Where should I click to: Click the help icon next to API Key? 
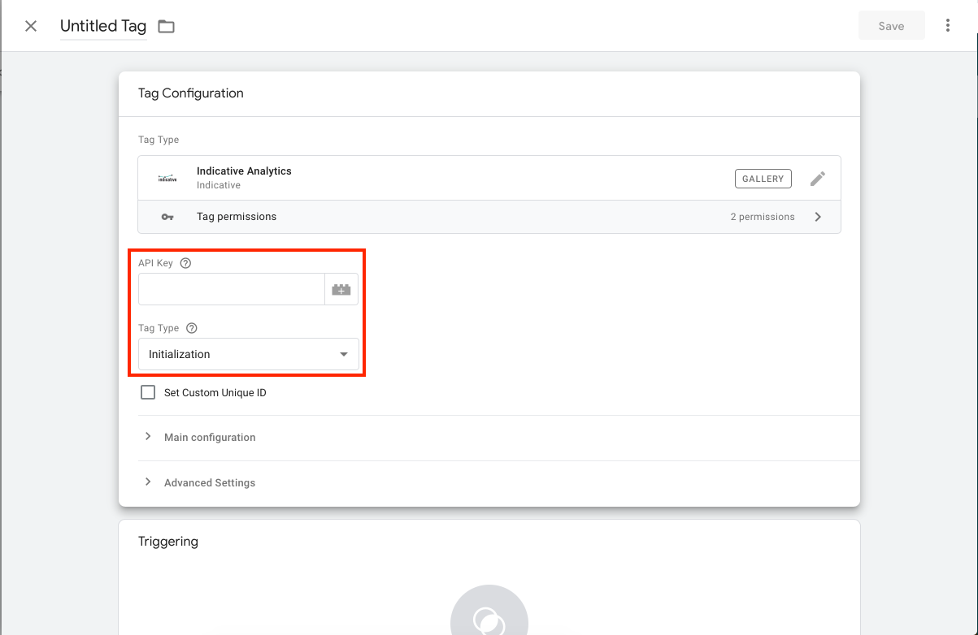coord(185,263)
